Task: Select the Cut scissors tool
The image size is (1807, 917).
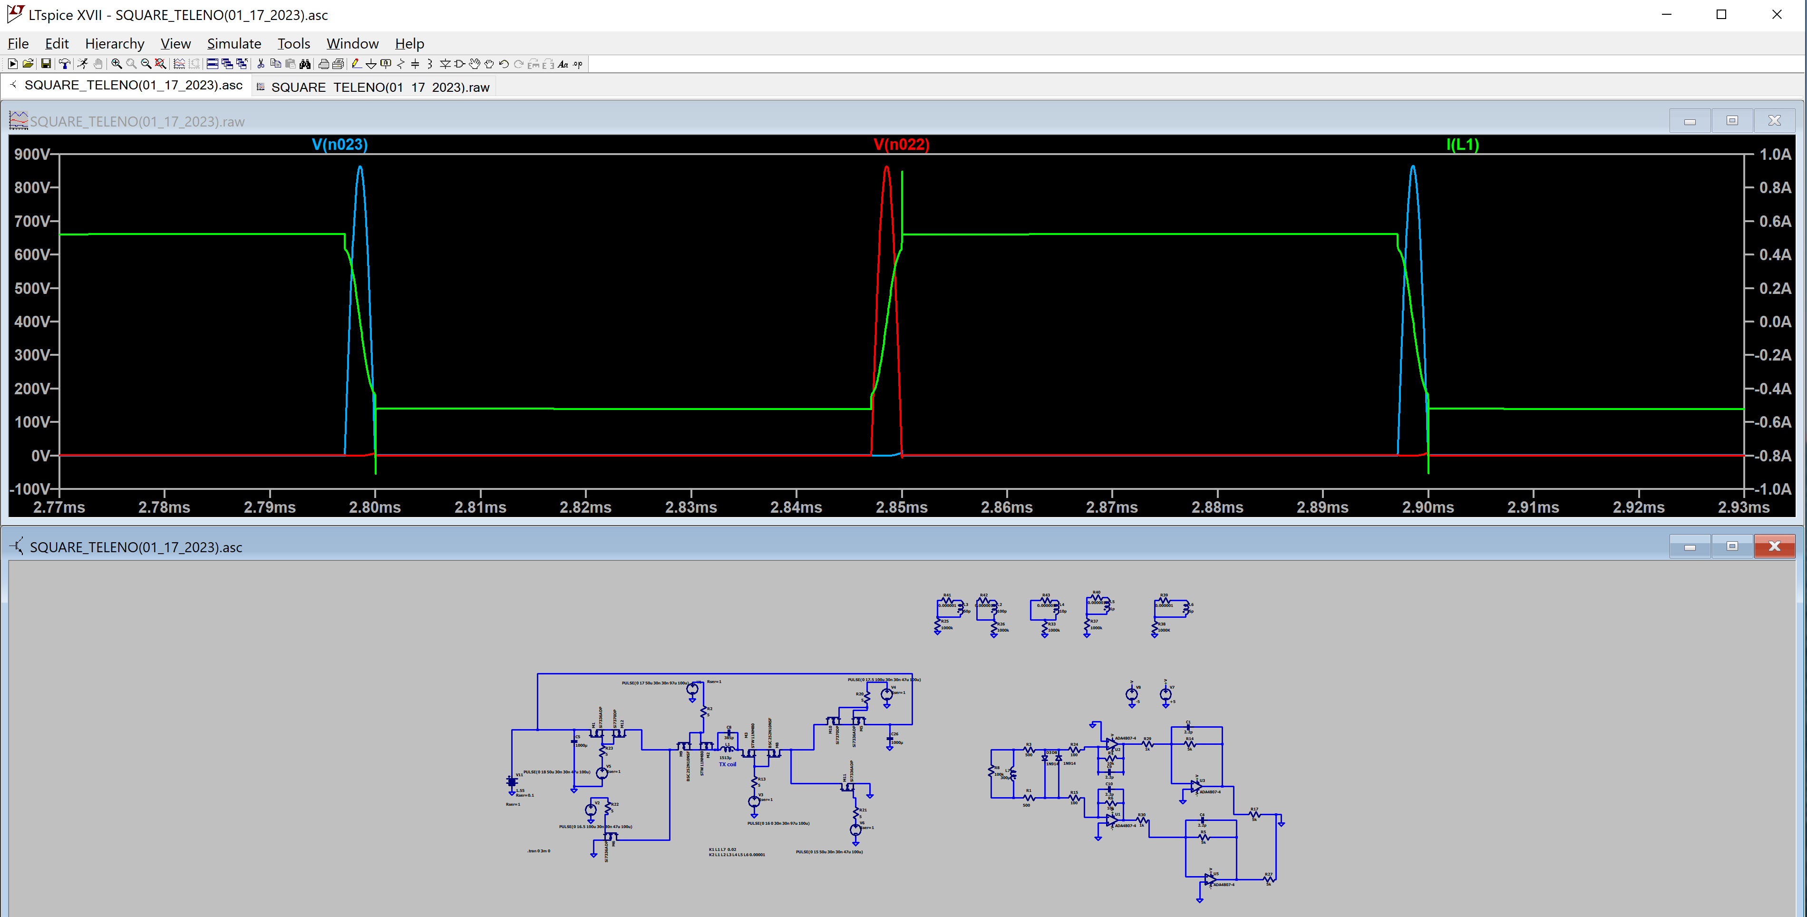Action: (x=261, y=64)
